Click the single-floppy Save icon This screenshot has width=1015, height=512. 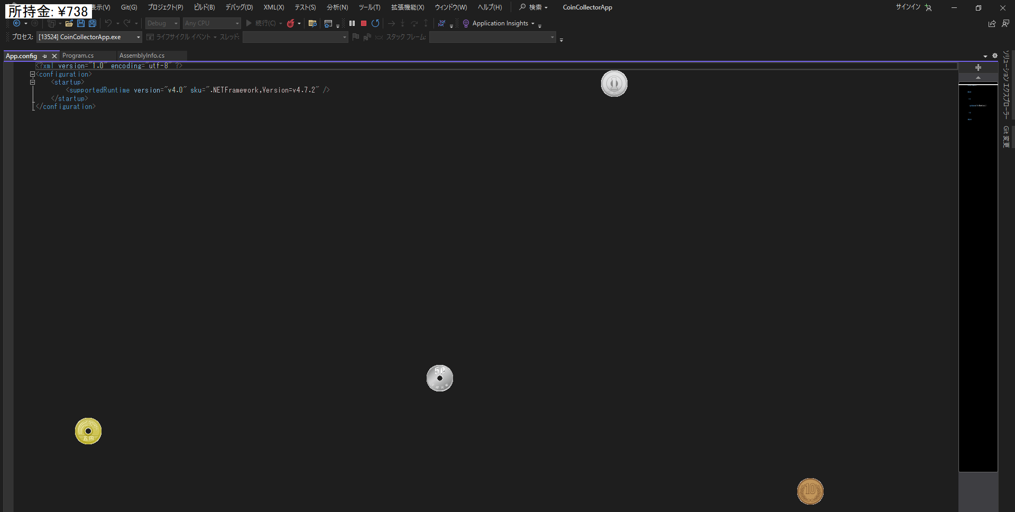point(81,23)
